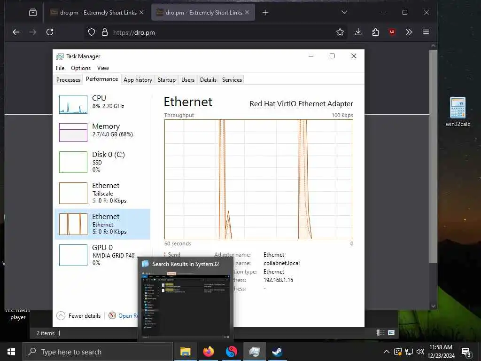The width and height of the screenshot is (481, 361).
Task: Reload the dro.pm page
Action: [x=50, y=32]
